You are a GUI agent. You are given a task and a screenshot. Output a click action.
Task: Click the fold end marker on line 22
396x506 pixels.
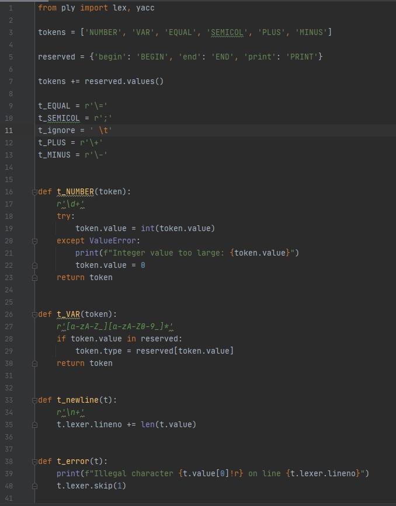coord(34,266)
